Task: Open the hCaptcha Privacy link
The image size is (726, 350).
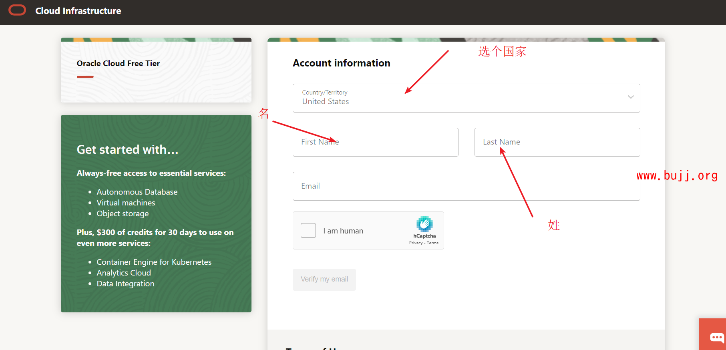Action: pyautogui.click(x=416, y=243)
